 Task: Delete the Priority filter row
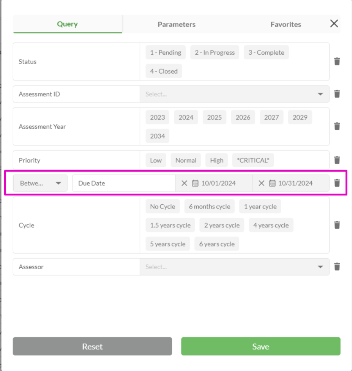(337, 160)
